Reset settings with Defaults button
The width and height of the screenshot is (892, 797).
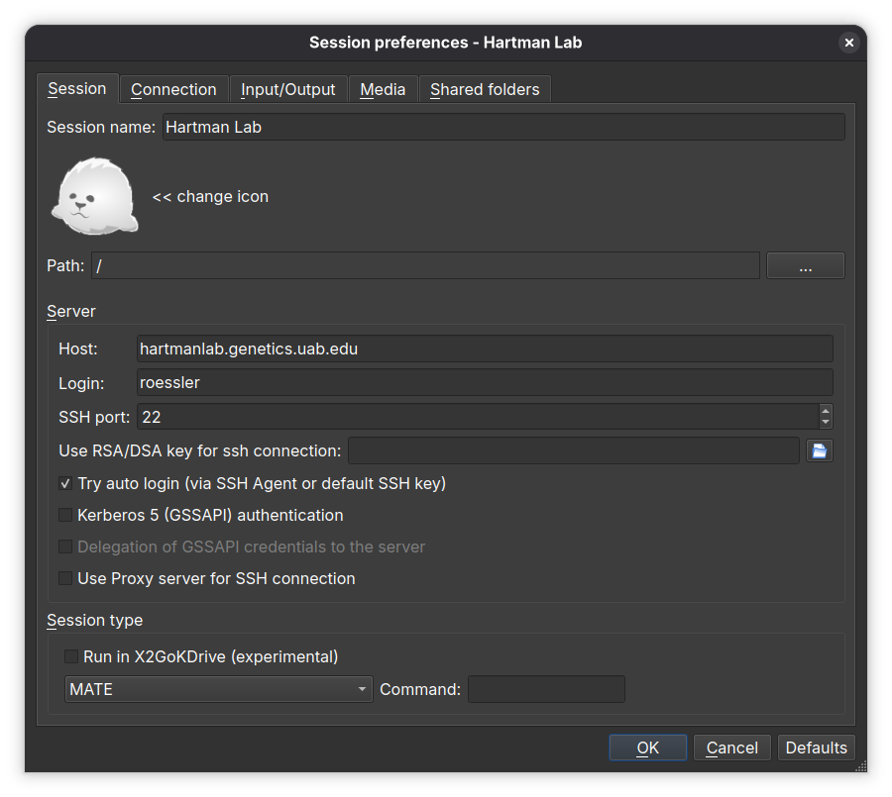coord(816,747)
